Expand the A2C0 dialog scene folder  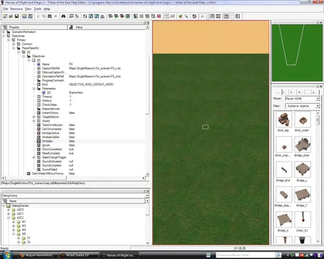pos(9,210)
